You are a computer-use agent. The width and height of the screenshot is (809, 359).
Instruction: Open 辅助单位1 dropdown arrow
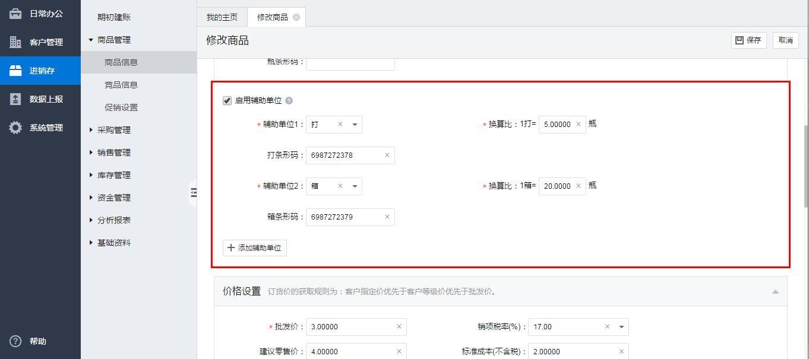pos(355,125)
